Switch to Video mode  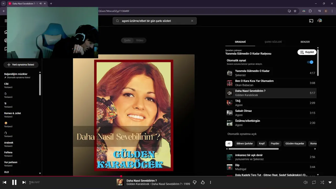140,40
